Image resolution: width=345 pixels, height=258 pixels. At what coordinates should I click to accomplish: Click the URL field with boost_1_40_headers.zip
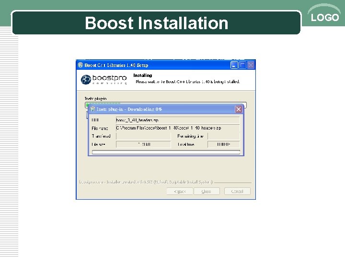point(178,120)
